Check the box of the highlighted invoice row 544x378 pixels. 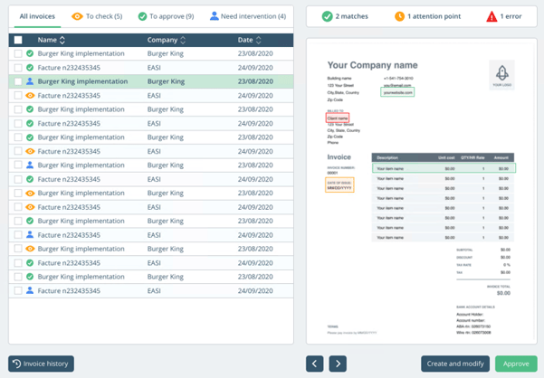pos(18,81)
